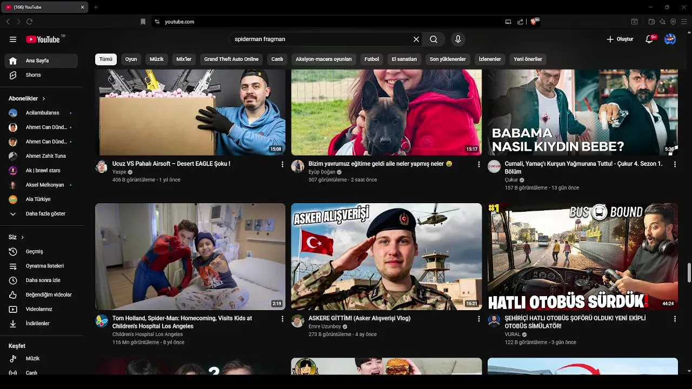
Task: Play the Tom Holland Spider-Man thumbnail
Action: 190,257
